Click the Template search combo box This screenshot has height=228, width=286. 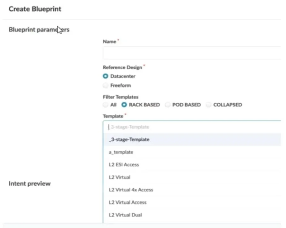pos(192,127)
